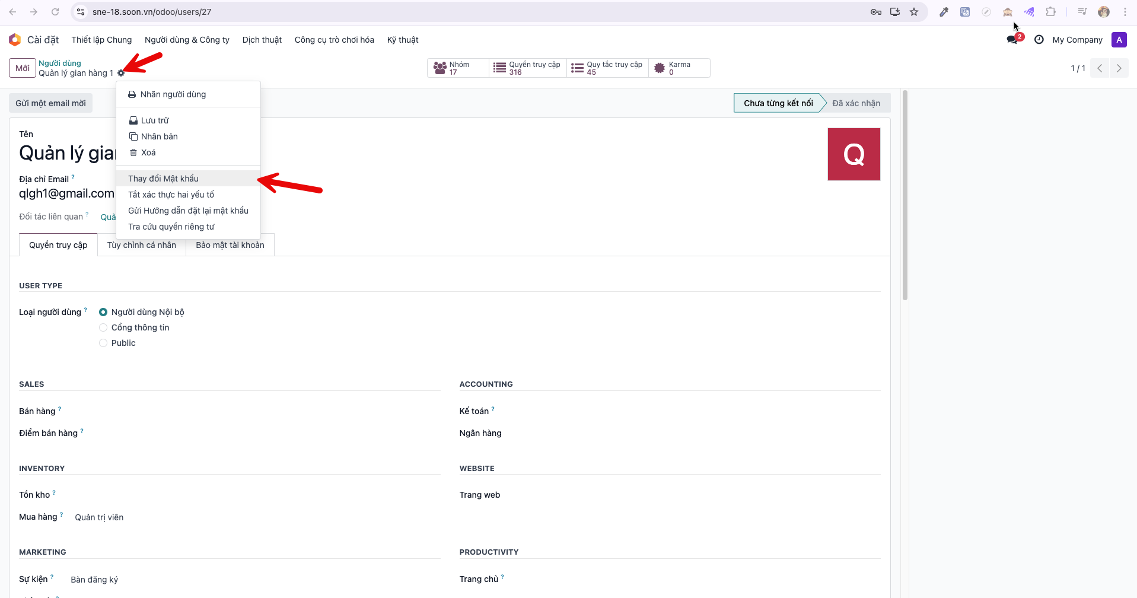Open the Quyền truy cập 316 stat button
This screenshot has height=598, width=1137.
(x=528, y=68)
